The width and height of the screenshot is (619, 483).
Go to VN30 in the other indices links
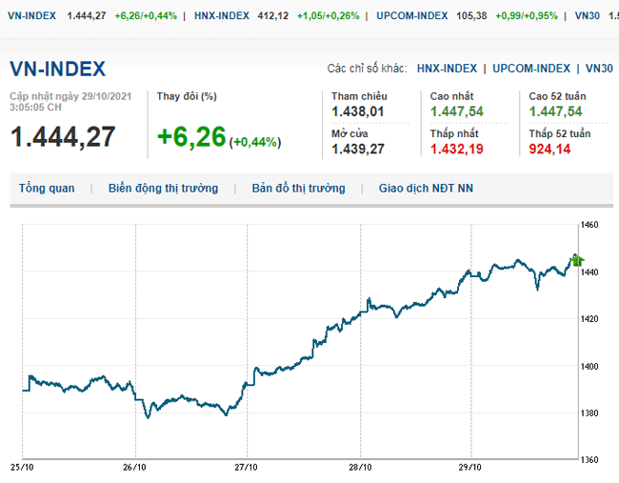click(x=599, y=69)
